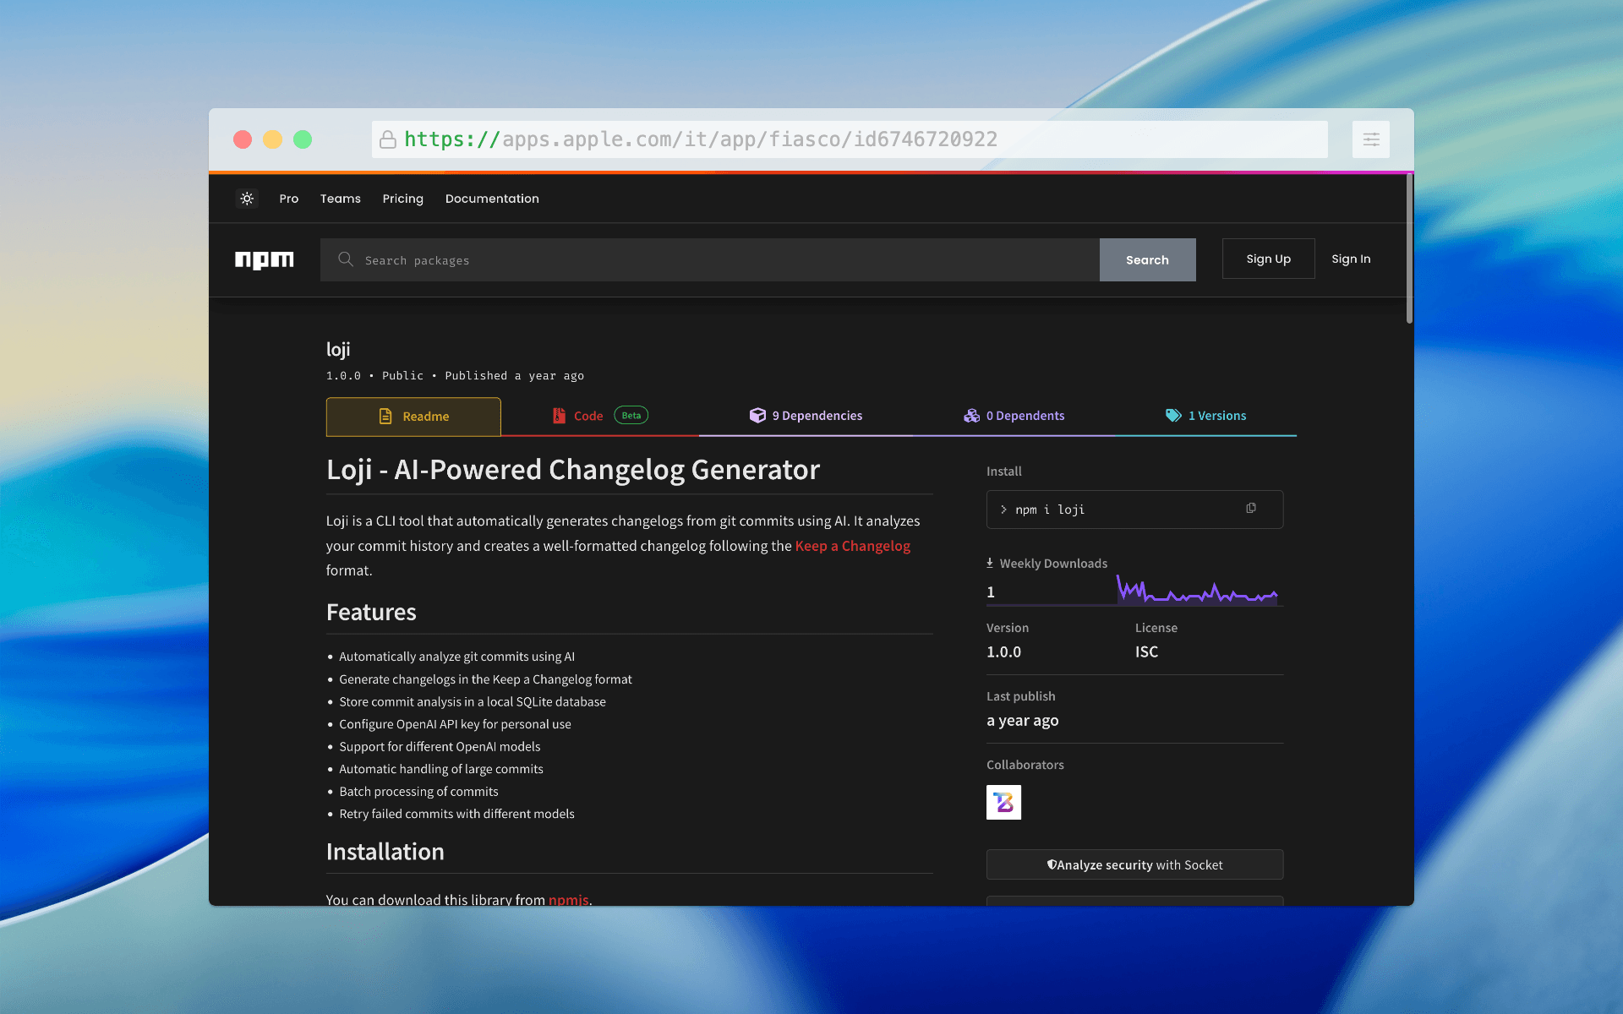Click 'Configure OpenAI API key for personal use'
1623x1014 pixels.
point(455,724)
